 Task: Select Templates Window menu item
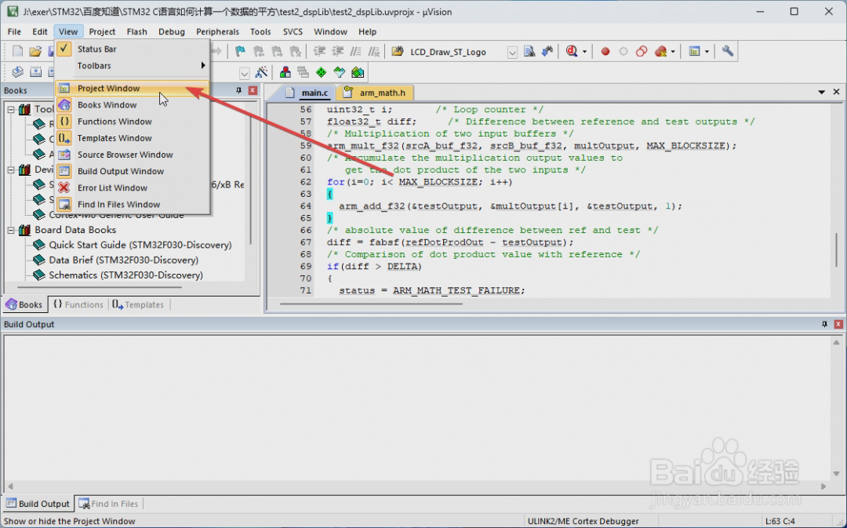click(131, 138)
